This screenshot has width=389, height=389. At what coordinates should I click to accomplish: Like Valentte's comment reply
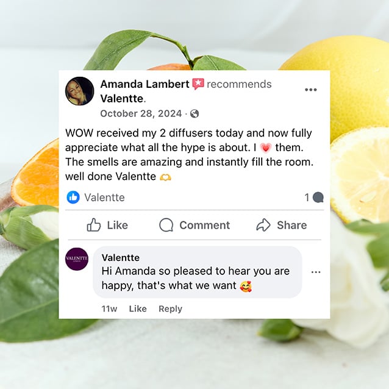pos(138,309)
